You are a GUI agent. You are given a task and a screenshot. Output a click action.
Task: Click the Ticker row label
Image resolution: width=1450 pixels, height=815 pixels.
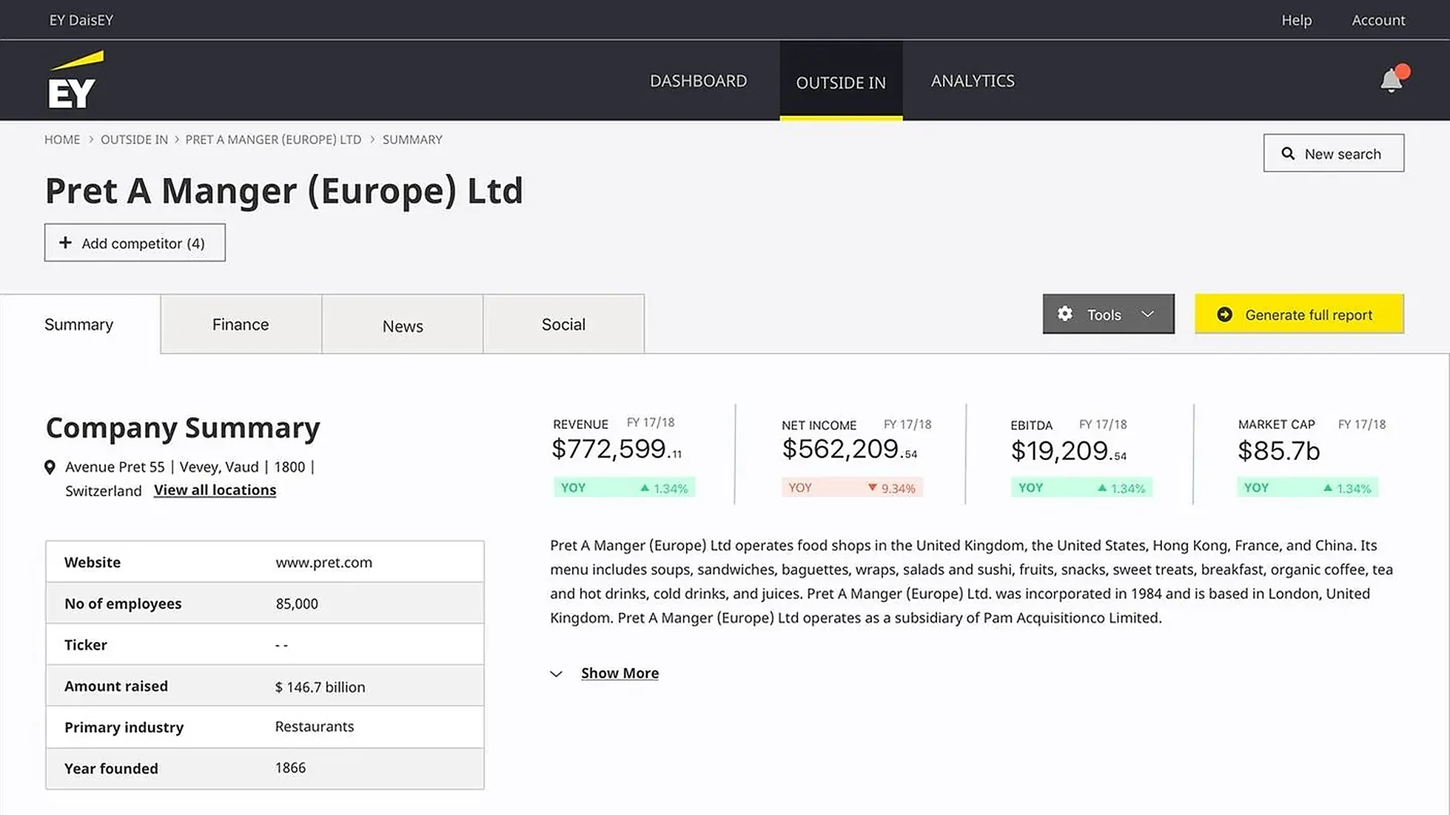pyautogui.click(x=86, y=645)
